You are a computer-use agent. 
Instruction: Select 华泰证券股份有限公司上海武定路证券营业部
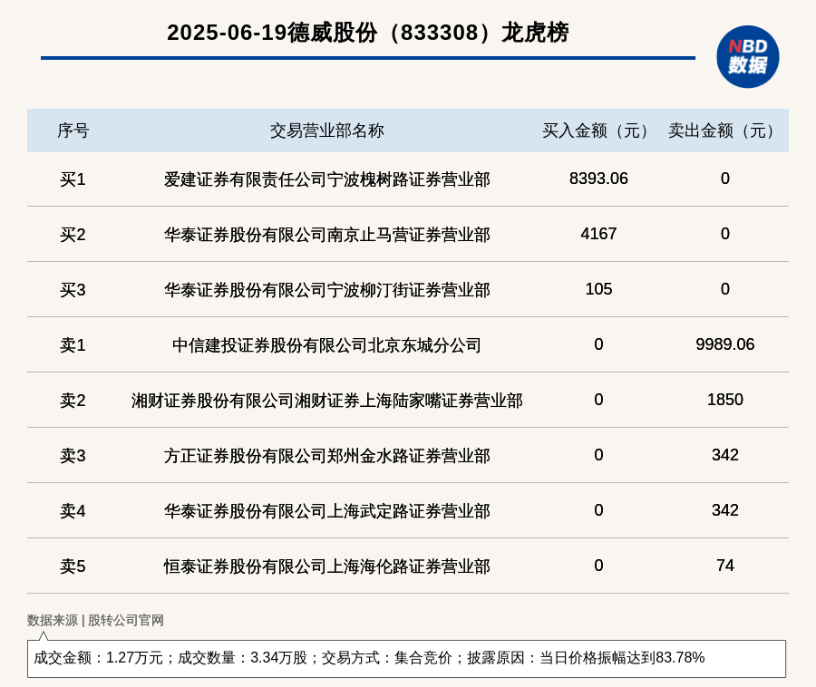(326, 510)
